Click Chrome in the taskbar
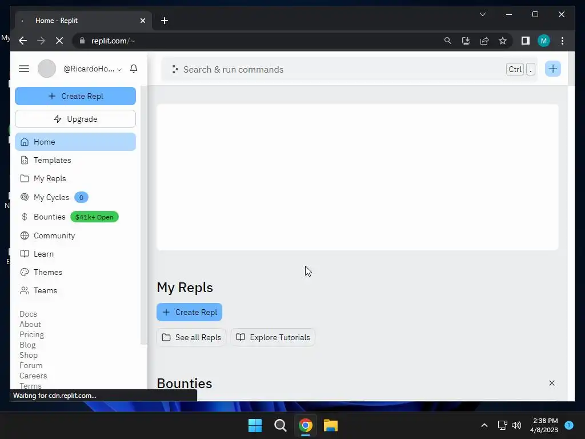 [x=305, y=425]
